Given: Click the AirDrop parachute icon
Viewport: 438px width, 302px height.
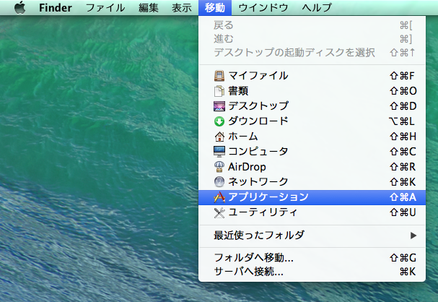Looking at the screenshot, I should click(219, 167).
